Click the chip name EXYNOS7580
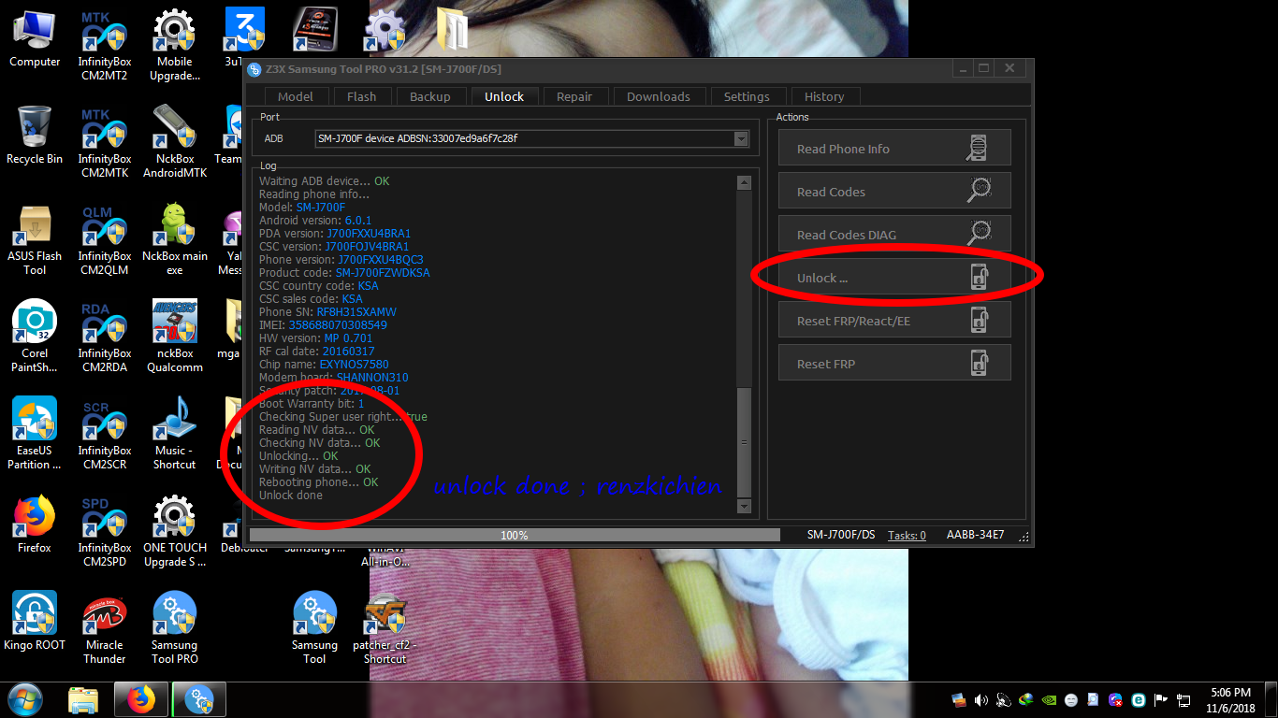Image resolution: width=1278 pixels, height=718 pixels. (x=354, y=365)
